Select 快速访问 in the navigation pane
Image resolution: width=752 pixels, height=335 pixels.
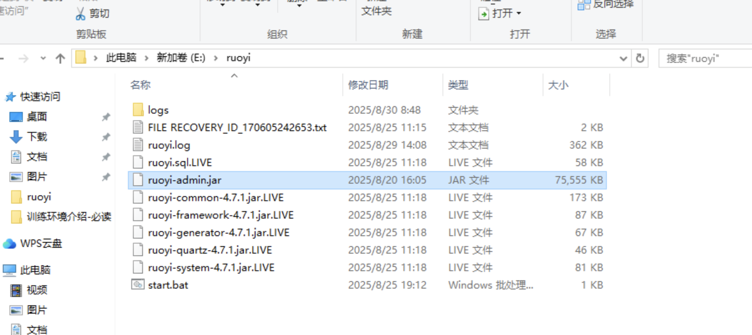(x=40, y=97)
